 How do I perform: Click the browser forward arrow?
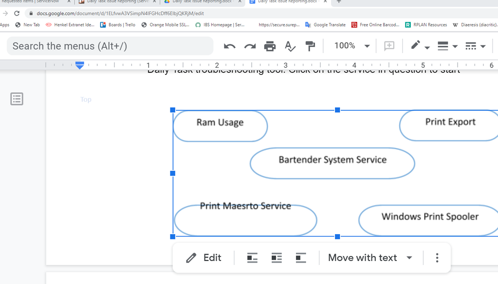point(5,13)
